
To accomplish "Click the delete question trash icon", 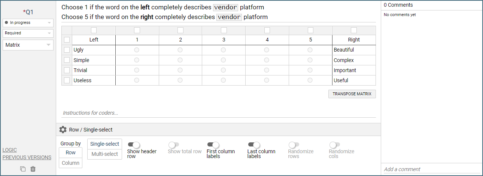I will [33, 169].
